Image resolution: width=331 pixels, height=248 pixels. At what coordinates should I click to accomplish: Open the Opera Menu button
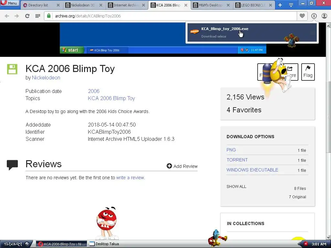pyautogui.click(x=10, y=3)
